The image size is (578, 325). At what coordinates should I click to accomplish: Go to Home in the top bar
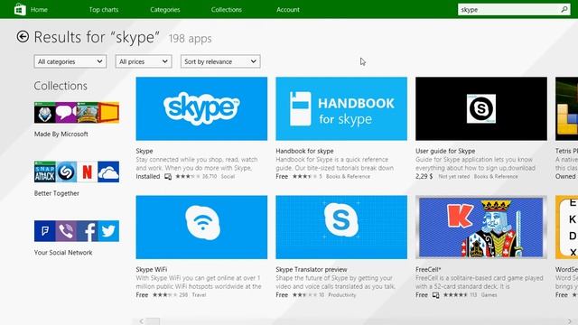(39, 10)
